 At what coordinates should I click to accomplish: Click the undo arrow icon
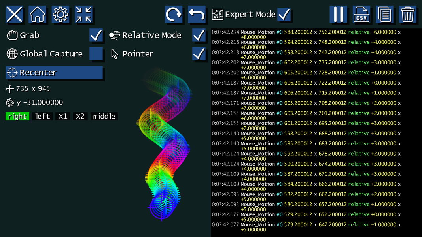(197, 14)
